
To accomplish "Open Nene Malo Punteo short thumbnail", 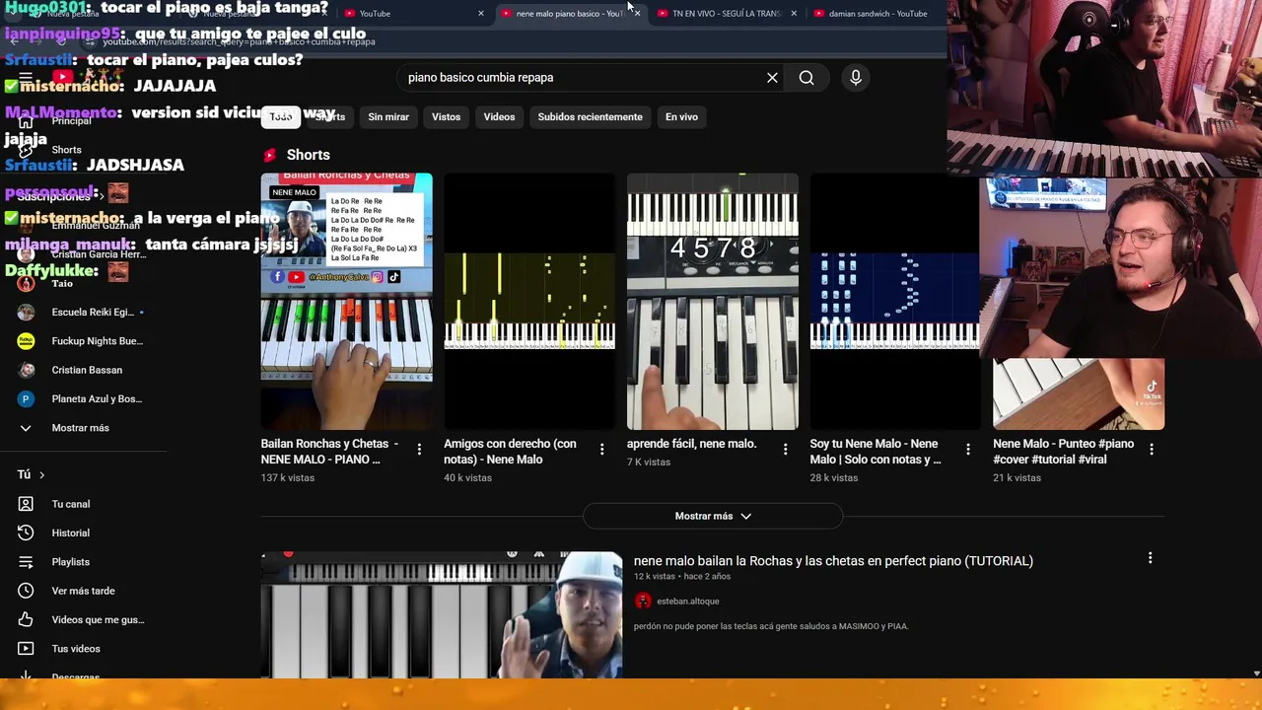I will (x=1079, y=394).
